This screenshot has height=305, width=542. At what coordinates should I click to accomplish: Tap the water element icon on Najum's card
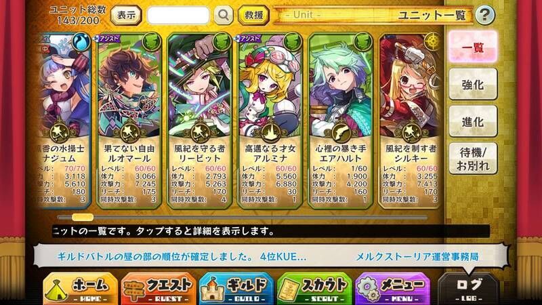(81, 42)
